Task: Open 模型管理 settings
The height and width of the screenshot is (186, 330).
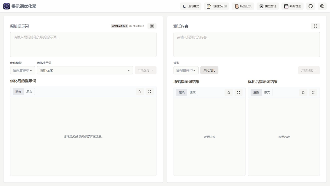Action: [268, 6]
